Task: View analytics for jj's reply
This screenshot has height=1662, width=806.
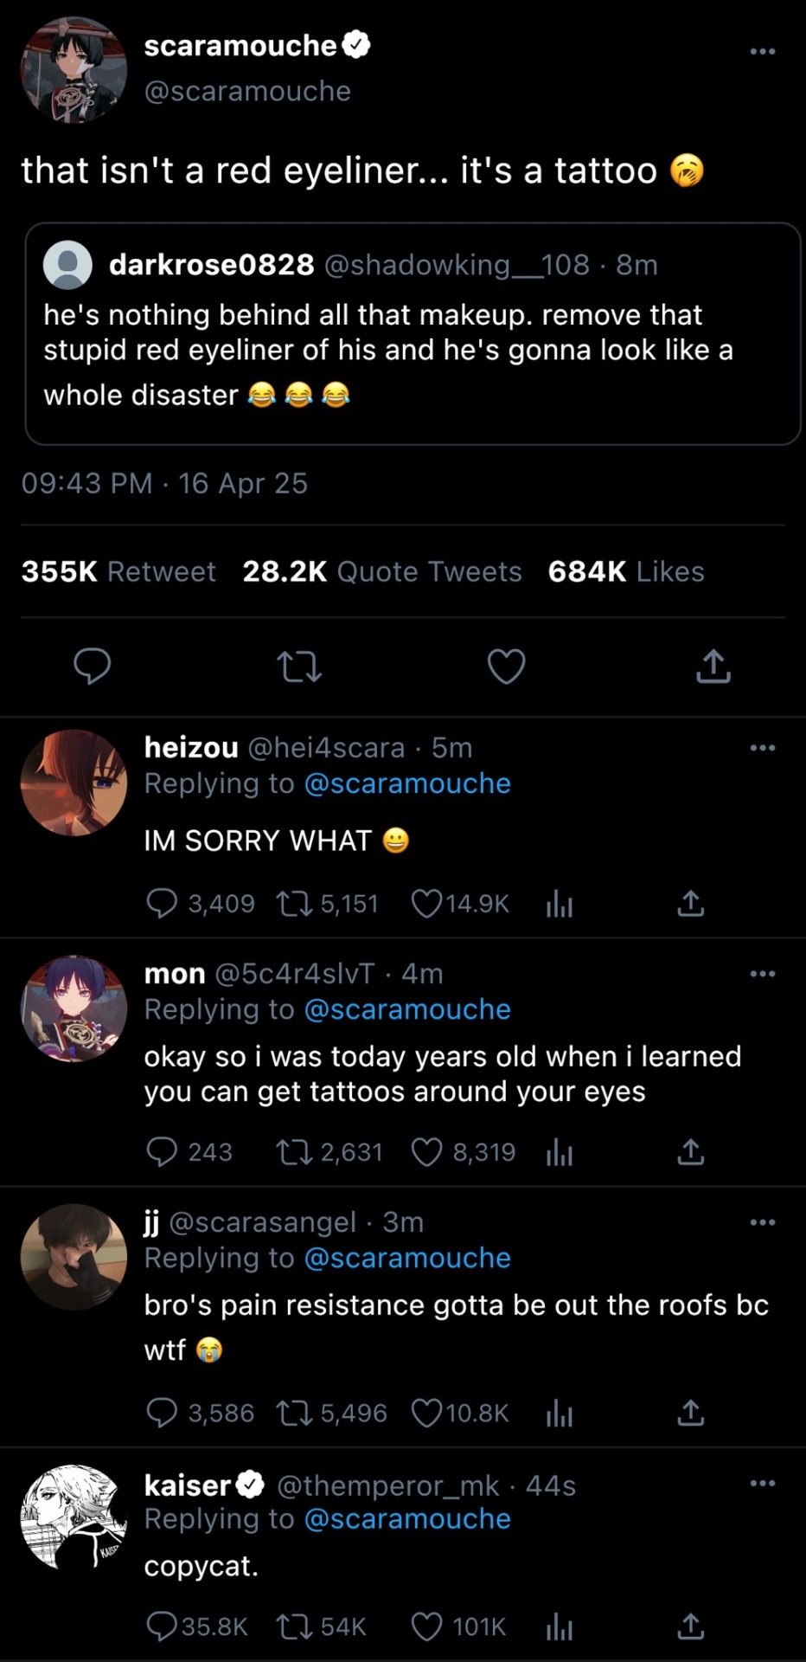Action: 560,1414
